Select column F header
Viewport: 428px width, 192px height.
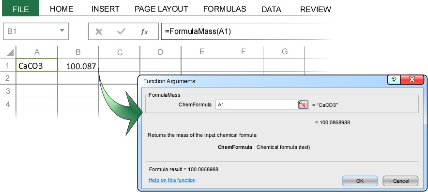tap(243, 52)
